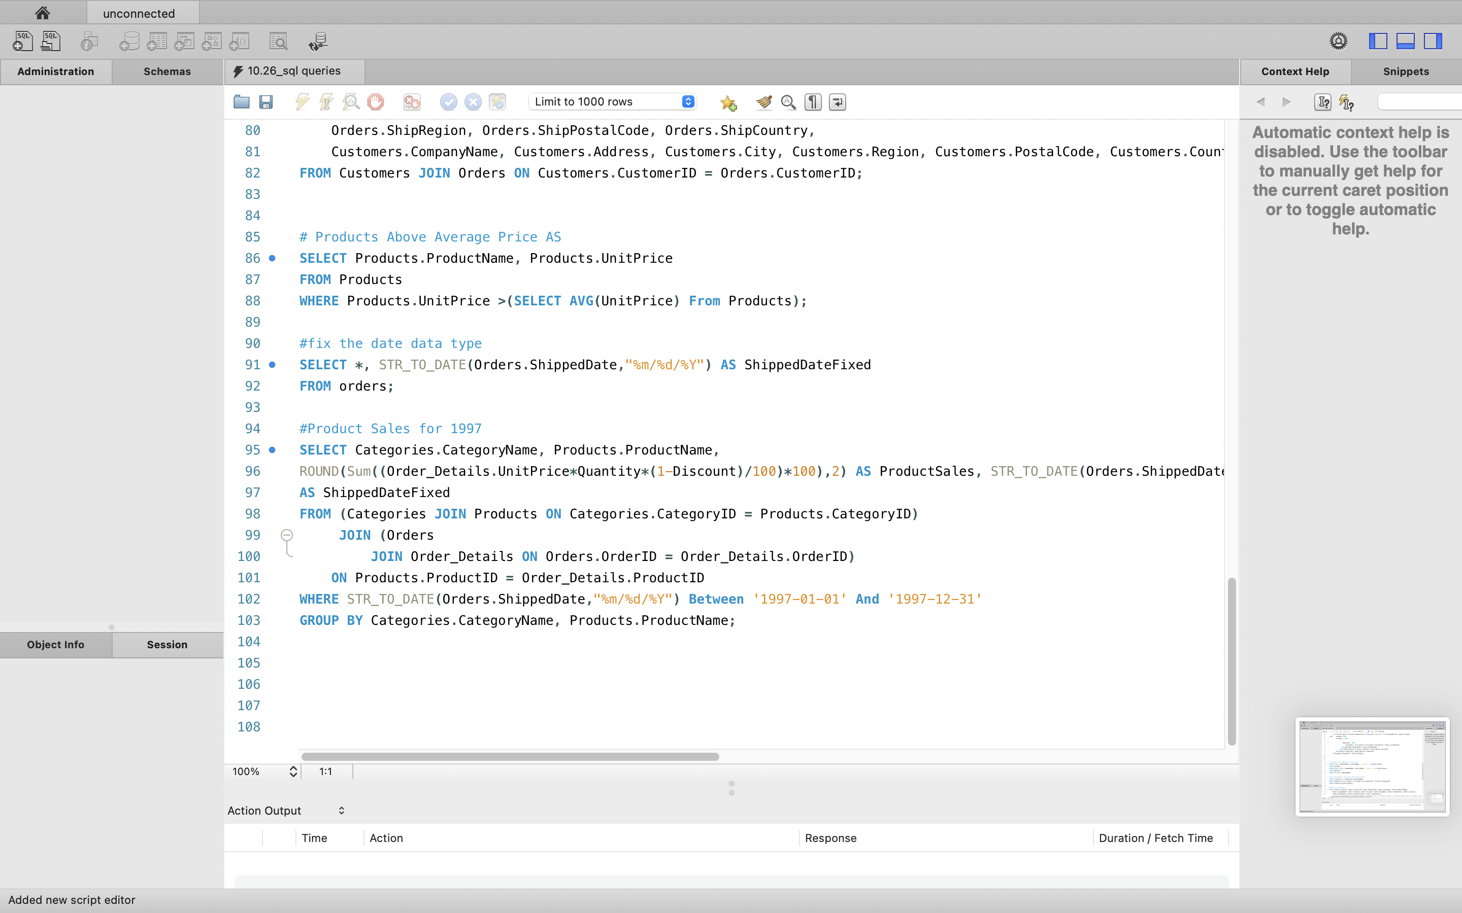
Task: Go to the home screen icon
Action: click(x=42, y=13)
